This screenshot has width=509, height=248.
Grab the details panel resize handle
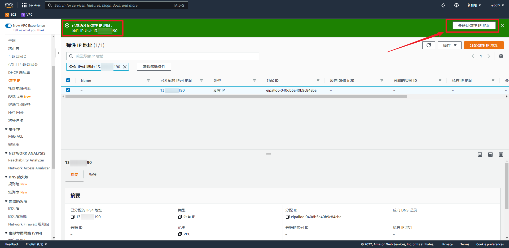[x=269, y=154]
